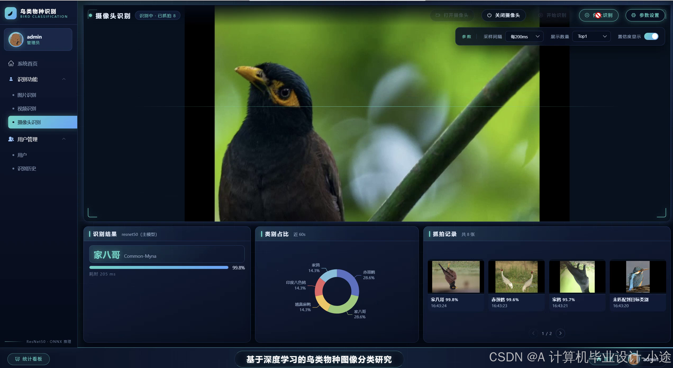
Task: Click the 家八哥 confidence progress bar
Action: [x=159, y=268]
